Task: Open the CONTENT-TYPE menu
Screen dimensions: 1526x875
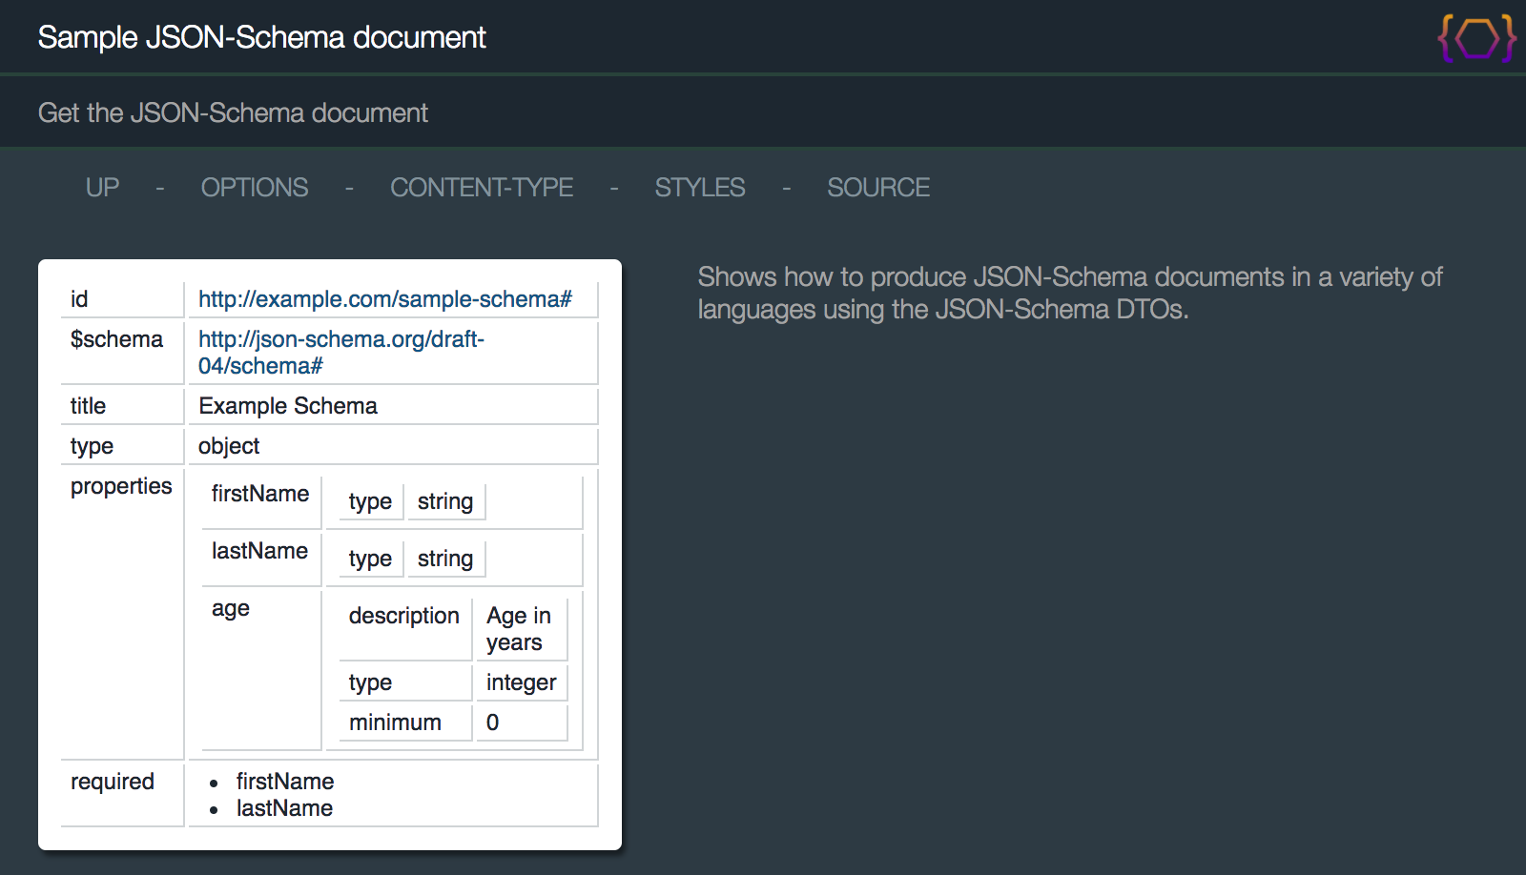Action: 481,188
